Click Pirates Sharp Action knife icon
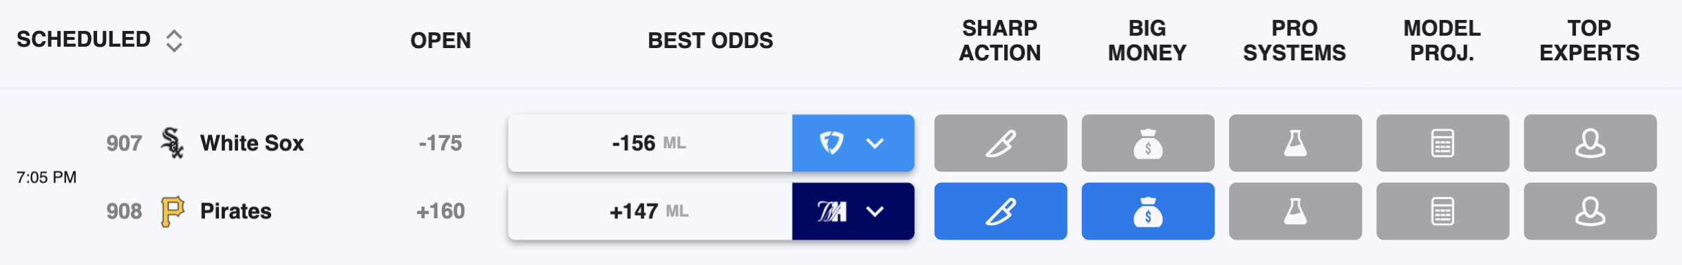The width and height of the screenshot is (1682, 265). coord(1001,211)
